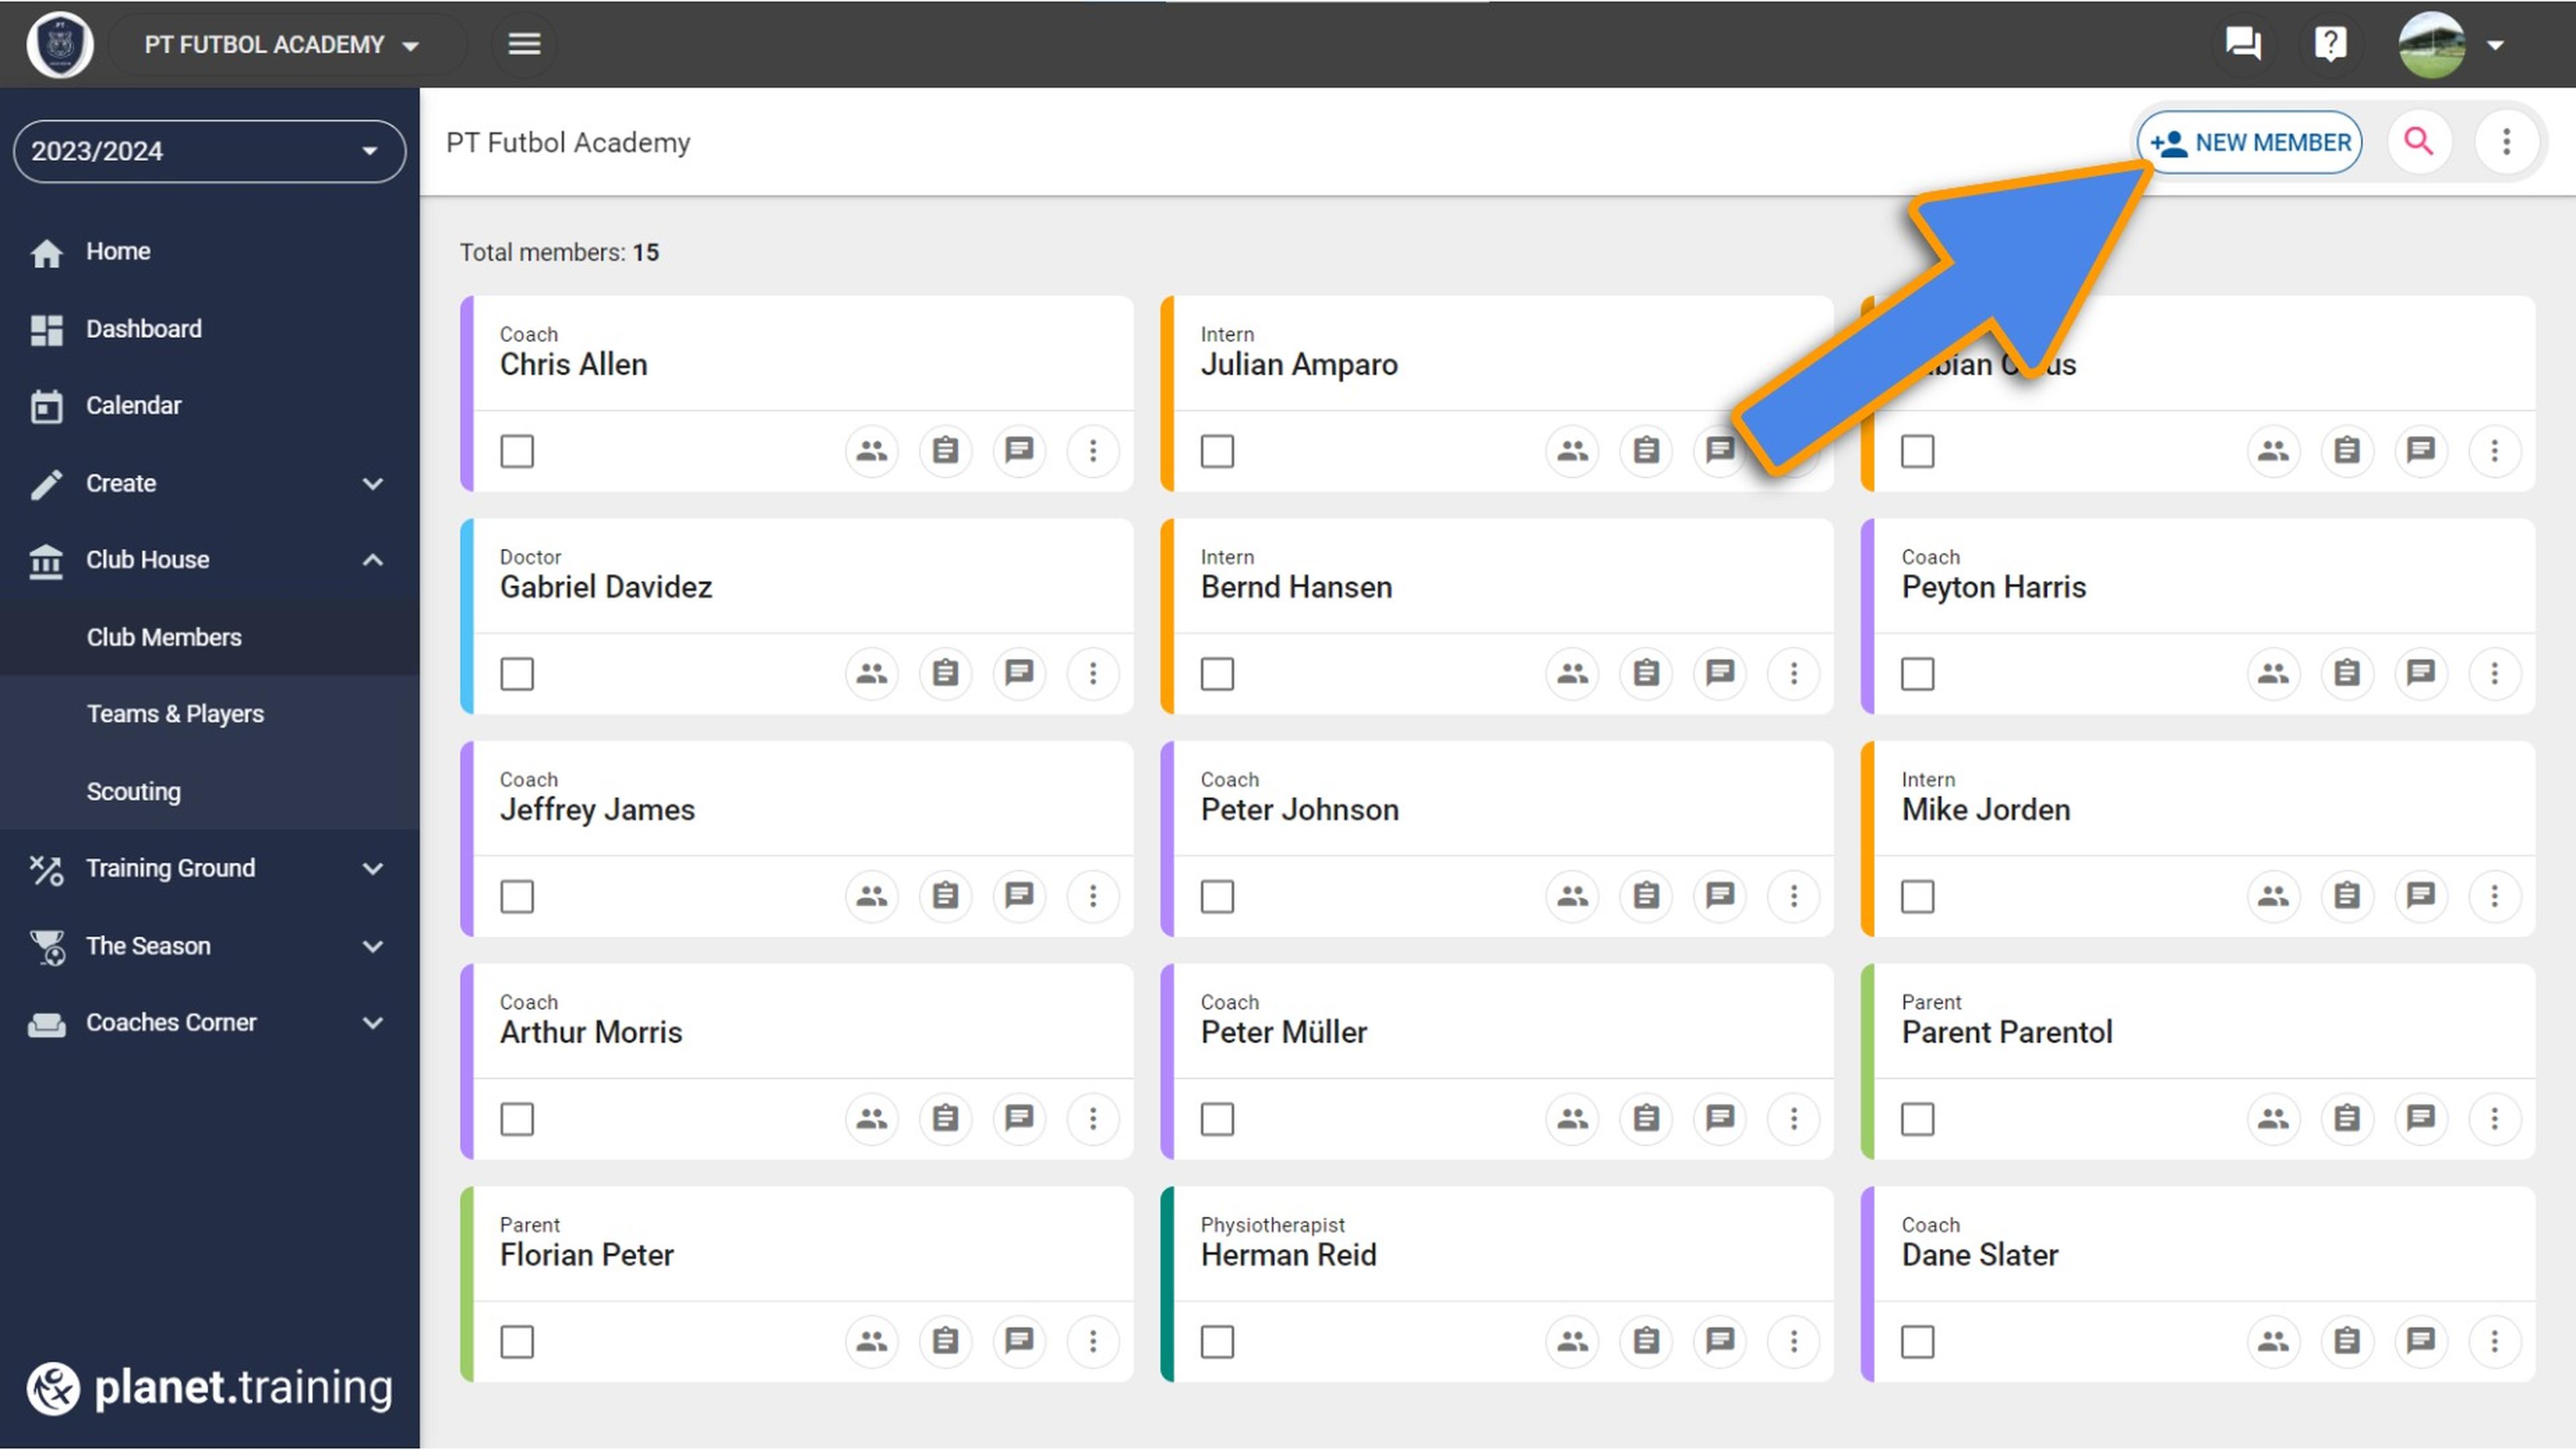Click the pink search magnifier icon

(x=2418, y=142)
